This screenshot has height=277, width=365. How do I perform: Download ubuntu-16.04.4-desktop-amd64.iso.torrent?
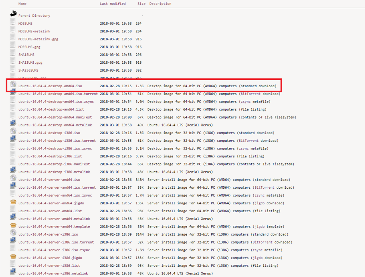click(58, 94)
